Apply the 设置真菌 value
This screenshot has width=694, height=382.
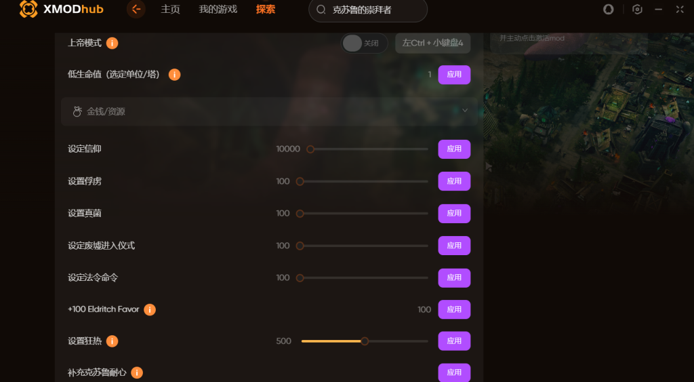point(454,213)
